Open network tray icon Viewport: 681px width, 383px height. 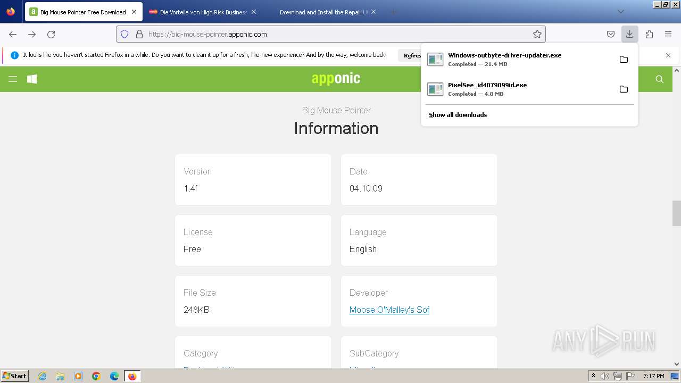tap(618, 376)
